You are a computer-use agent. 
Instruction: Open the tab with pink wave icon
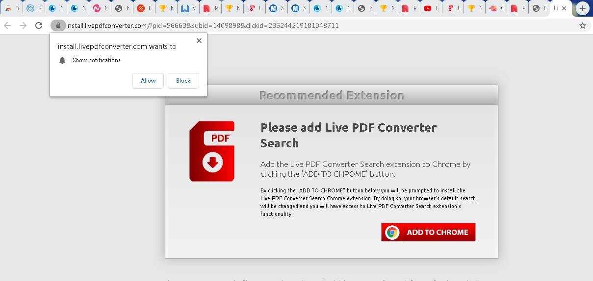point(96,8)
